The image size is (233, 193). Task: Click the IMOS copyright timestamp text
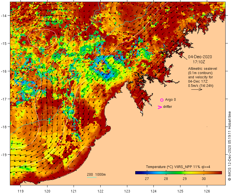point(229,146)
